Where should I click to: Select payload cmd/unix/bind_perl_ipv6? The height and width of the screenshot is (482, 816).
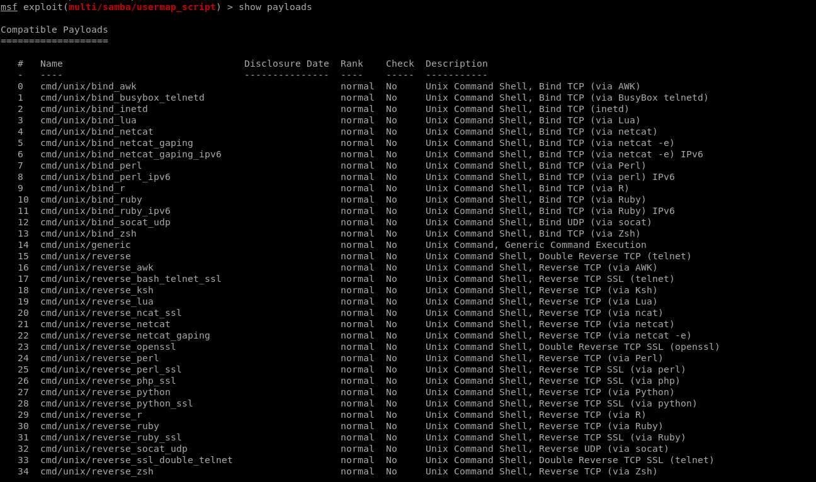click(105, 177)
